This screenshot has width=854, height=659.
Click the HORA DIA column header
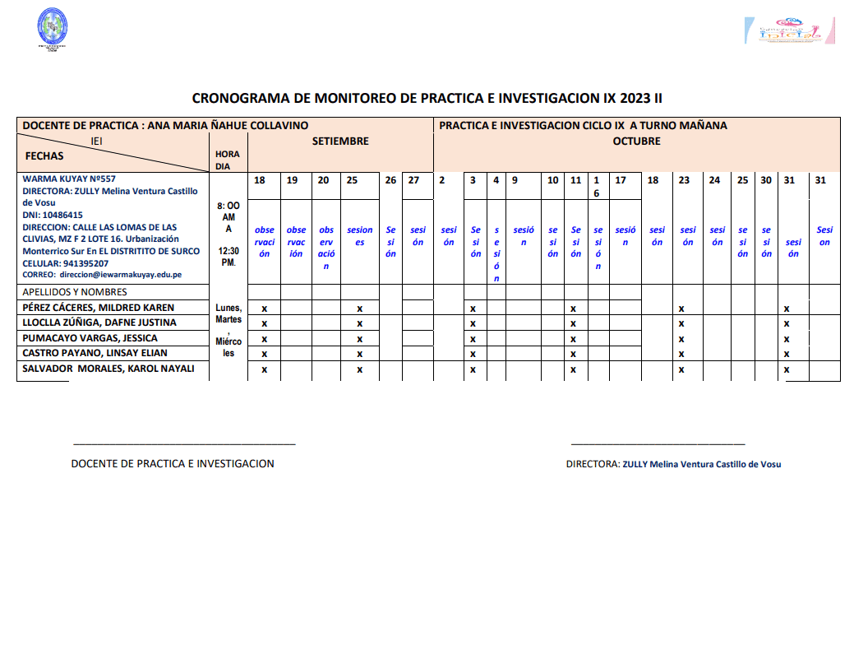pyautogui.click(x=228, y=160)
